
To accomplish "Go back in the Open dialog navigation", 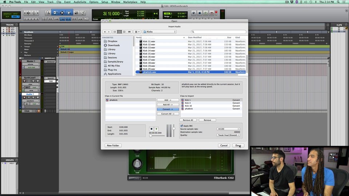I will [105, 32].
